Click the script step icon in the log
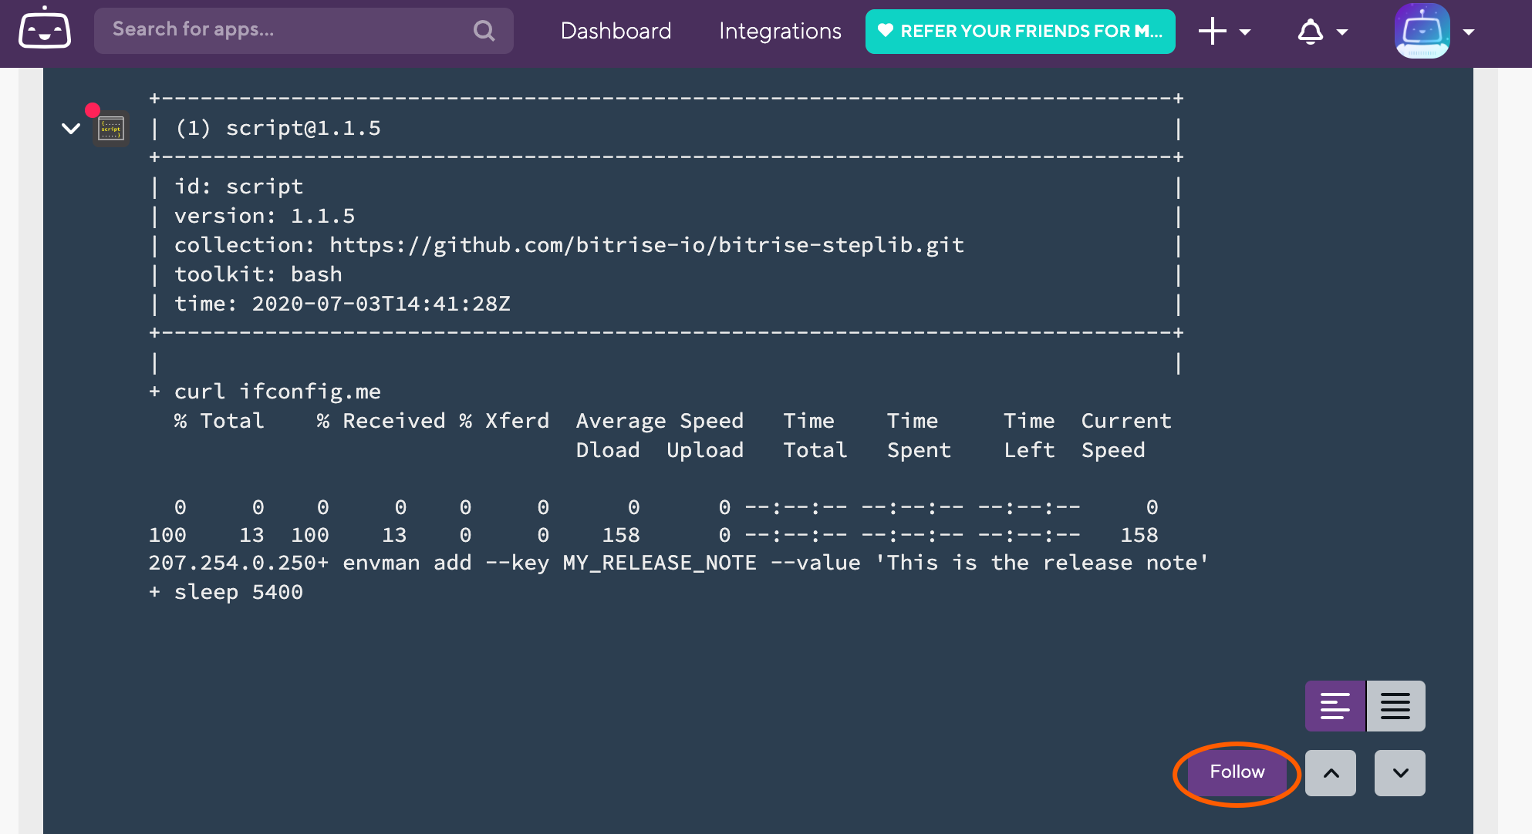The image size is (1532, 834). coord(110,128)
